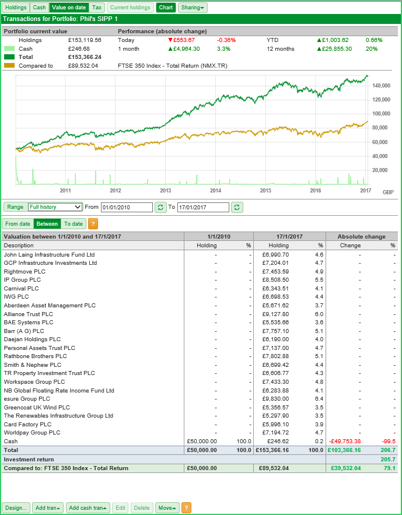Select the BAE Systems PLC row

200,322
